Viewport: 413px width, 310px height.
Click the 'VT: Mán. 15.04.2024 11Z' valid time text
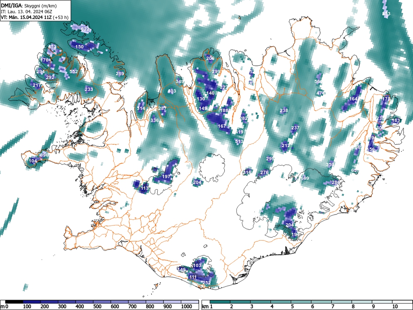coord(26,17)
